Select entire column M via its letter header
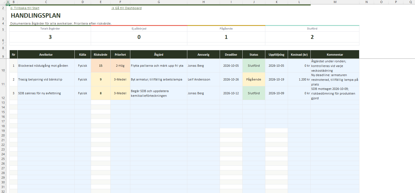 pos(335,2)
